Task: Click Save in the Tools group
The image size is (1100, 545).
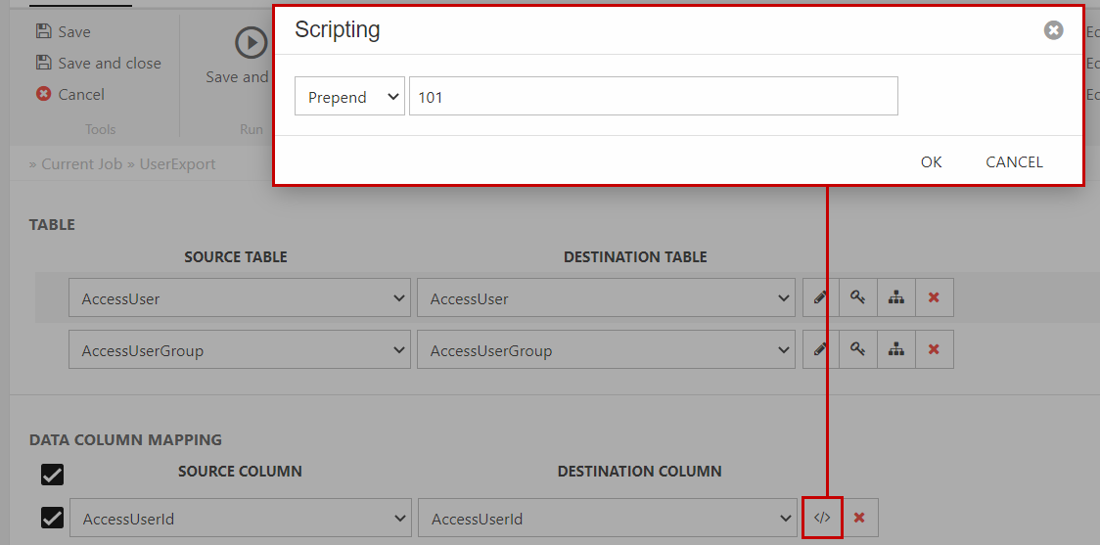Action: coord(64,31)
